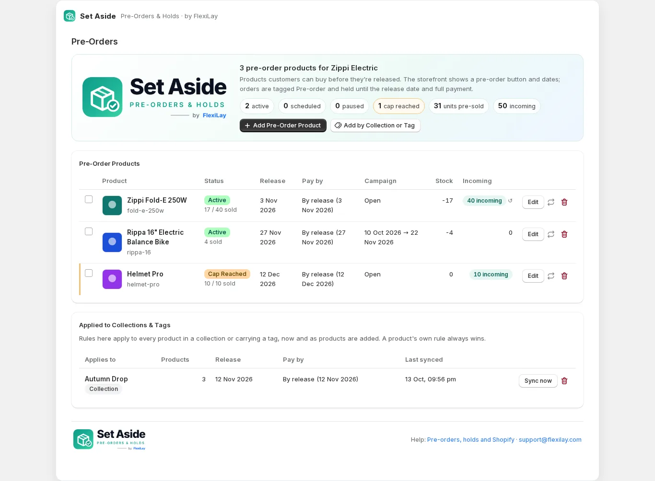
Task: Click the Set Aside footer logo
Action: click(x=109, y=439)
